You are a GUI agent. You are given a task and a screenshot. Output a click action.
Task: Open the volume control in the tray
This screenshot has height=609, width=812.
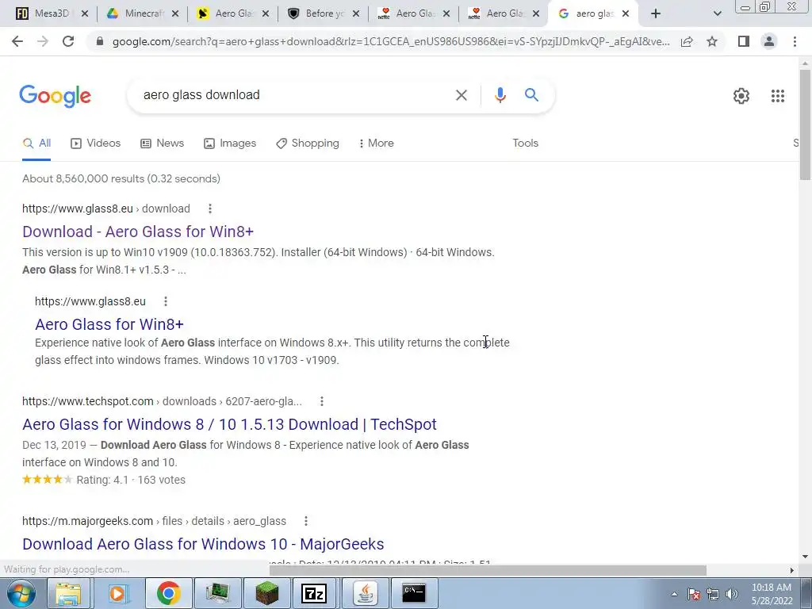pos(731,594)
